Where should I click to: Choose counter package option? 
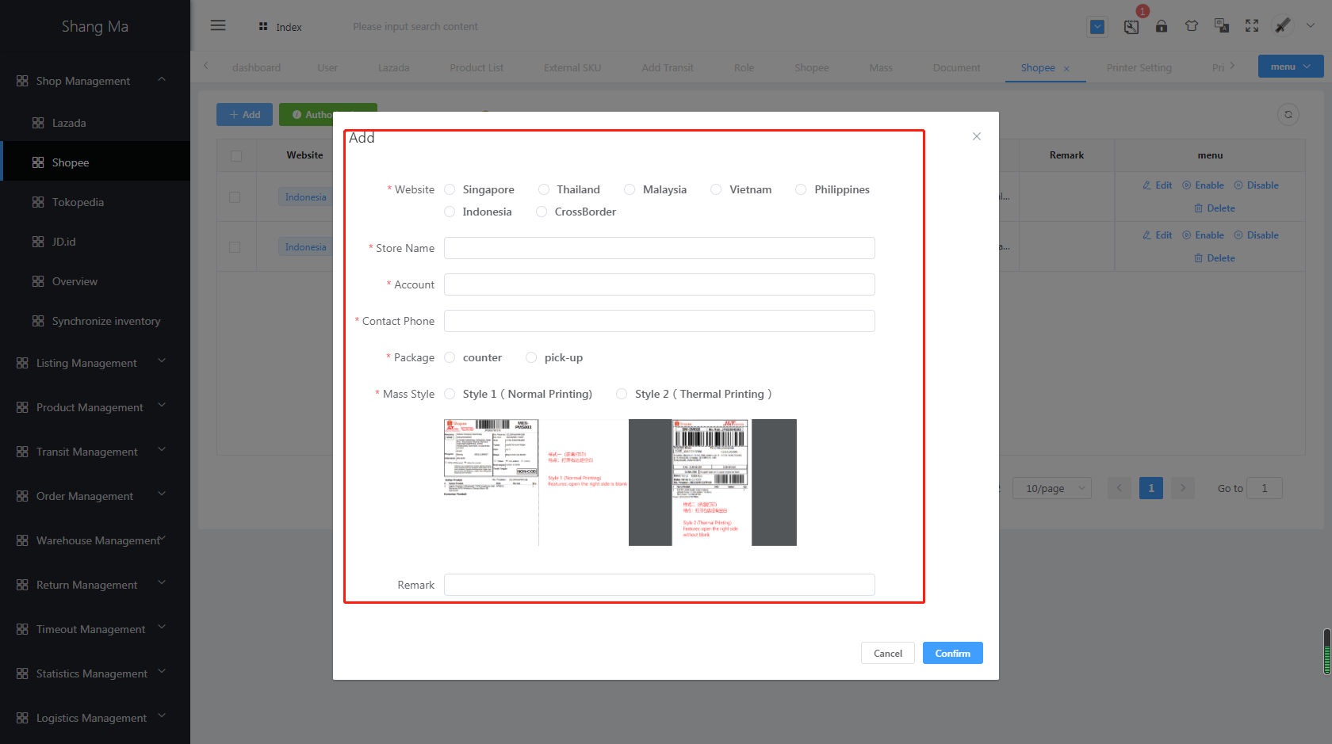pos(450,357)
